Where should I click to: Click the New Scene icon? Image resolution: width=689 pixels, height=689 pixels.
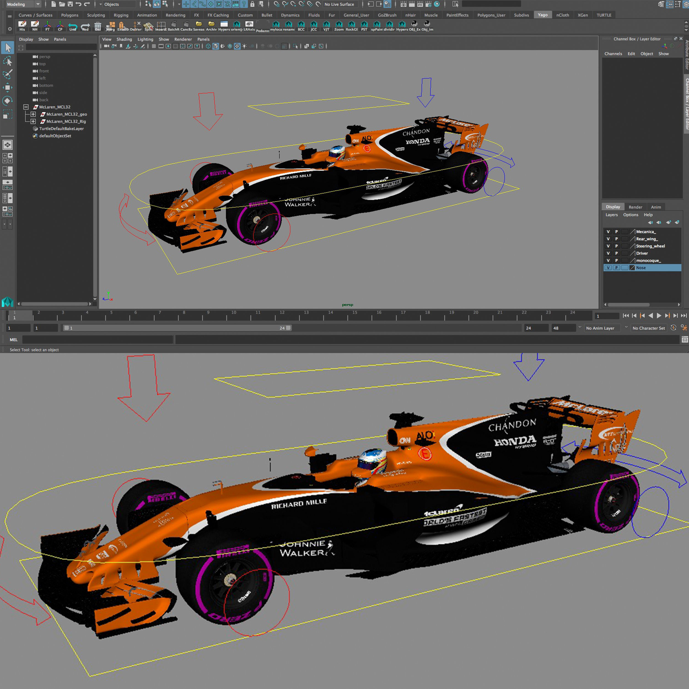[53, 4]
